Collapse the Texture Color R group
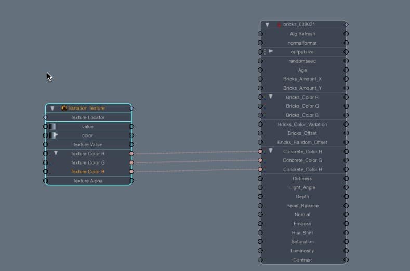This screenshot has height=271, width=410. point(56,153)
